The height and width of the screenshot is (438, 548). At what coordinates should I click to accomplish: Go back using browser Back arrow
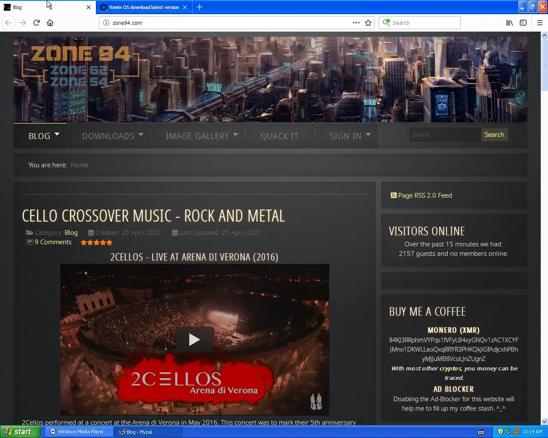(x=9, y=23)
